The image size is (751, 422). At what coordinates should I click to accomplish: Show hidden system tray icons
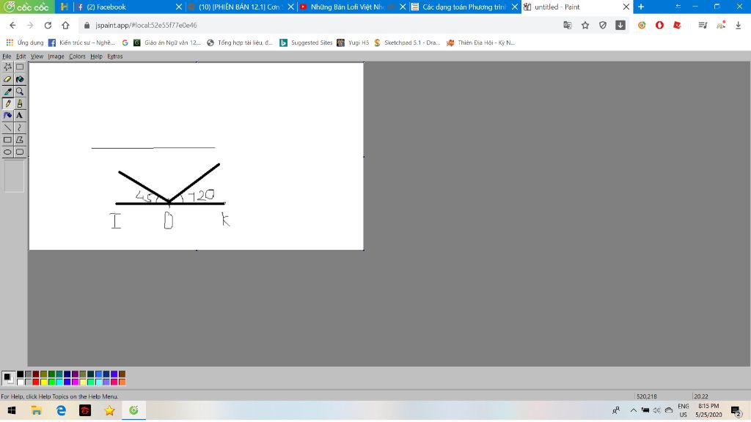(633, 410)
